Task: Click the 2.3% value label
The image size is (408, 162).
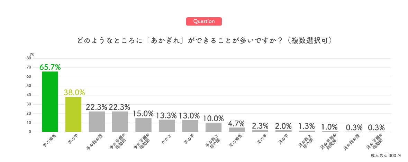Action: click(260, 126)
